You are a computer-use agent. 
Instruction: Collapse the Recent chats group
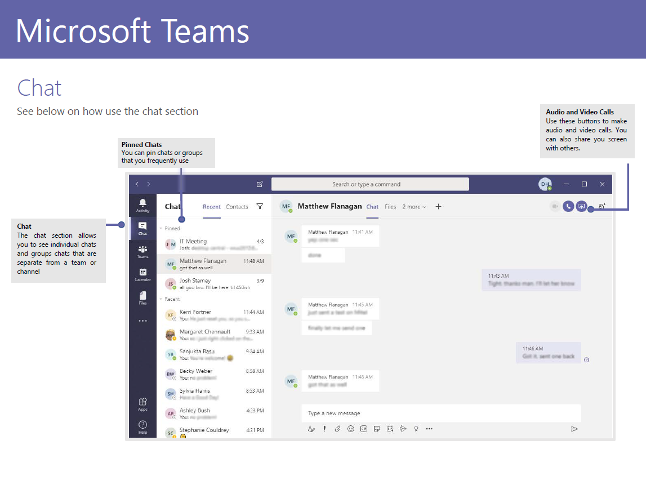[x=161, y=299]
